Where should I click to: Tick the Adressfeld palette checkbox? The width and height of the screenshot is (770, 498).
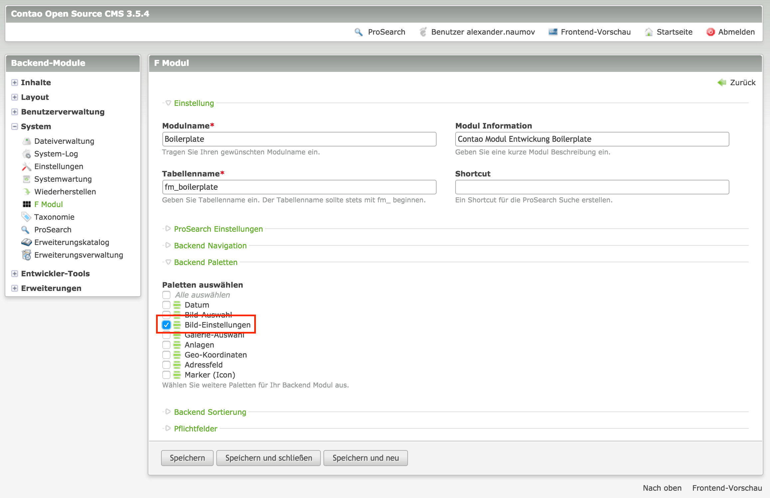[x=166, y=365]
